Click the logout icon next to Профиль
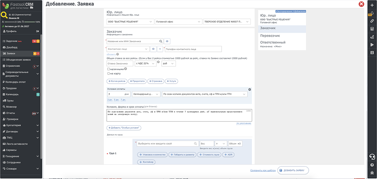The image size is (377, 179). (x=38, y=31)
